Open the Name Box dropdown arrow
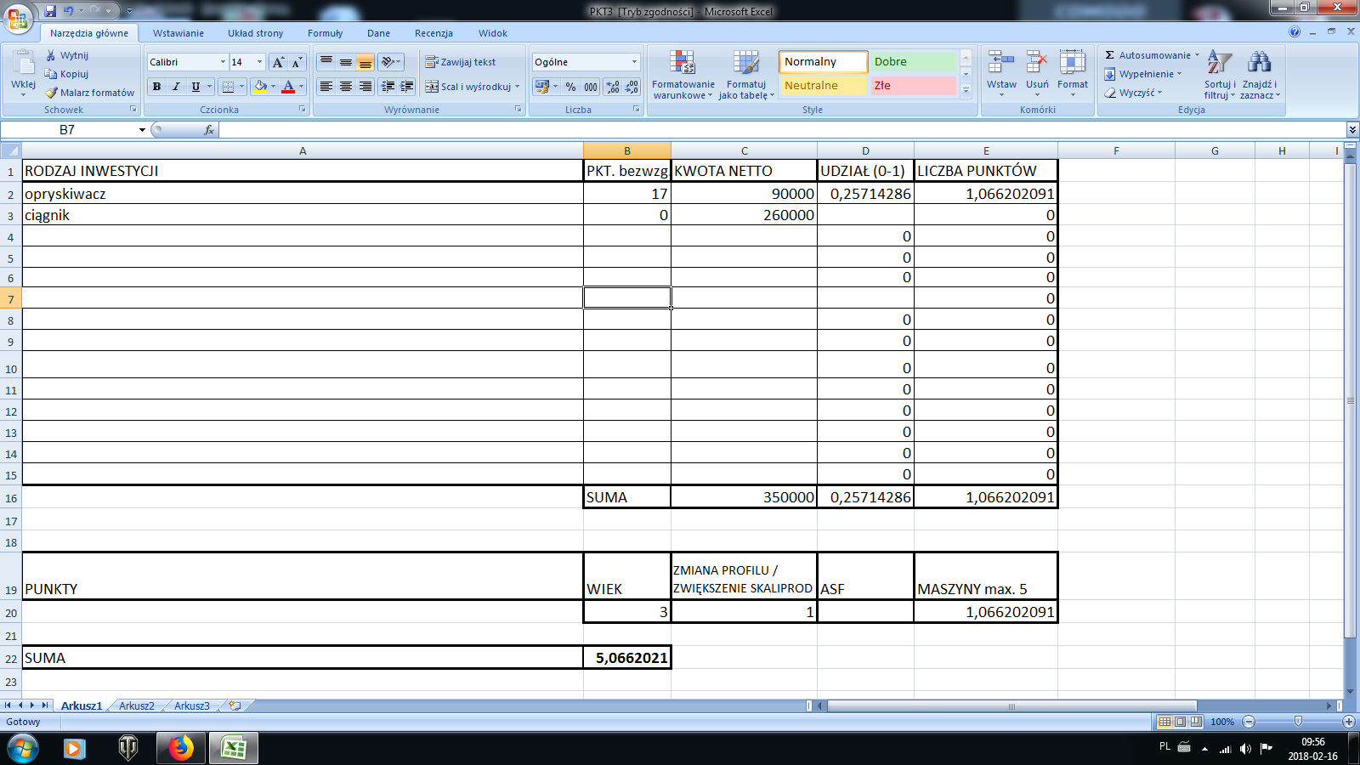Image resolution: width=1360 pixels, height=765 pixels. [x=142, y=130]
